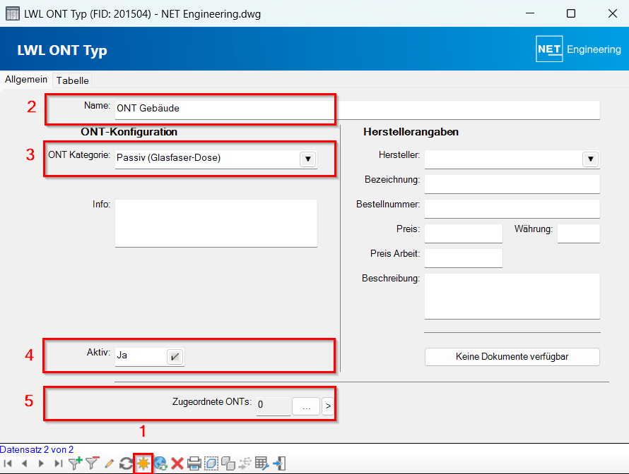Click the Bestellnummer input field
The width and height of the screenshot is (629, 474).
[512, 209]
